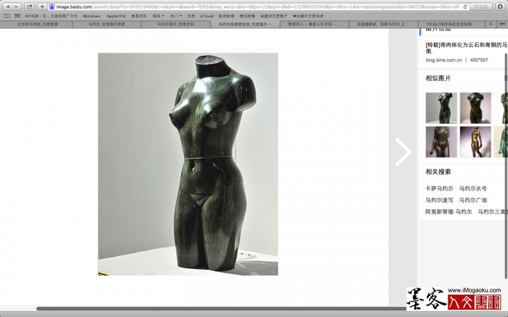Open the Downloads icon at toolbar right

point(500,6)
